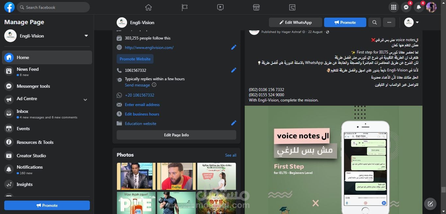Expand the Ad Centre section chevron
This screenshot has height=214, width=446.
[85, 100]
